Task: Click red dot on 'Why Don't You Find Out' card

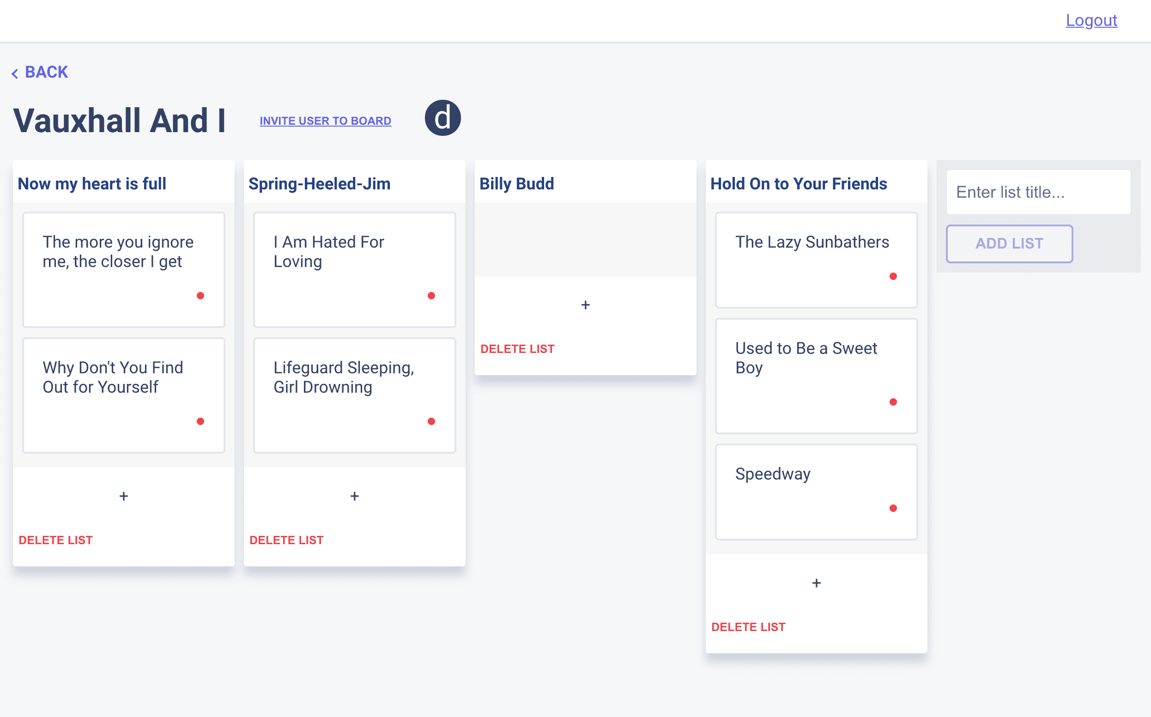Action: (200, 422)
